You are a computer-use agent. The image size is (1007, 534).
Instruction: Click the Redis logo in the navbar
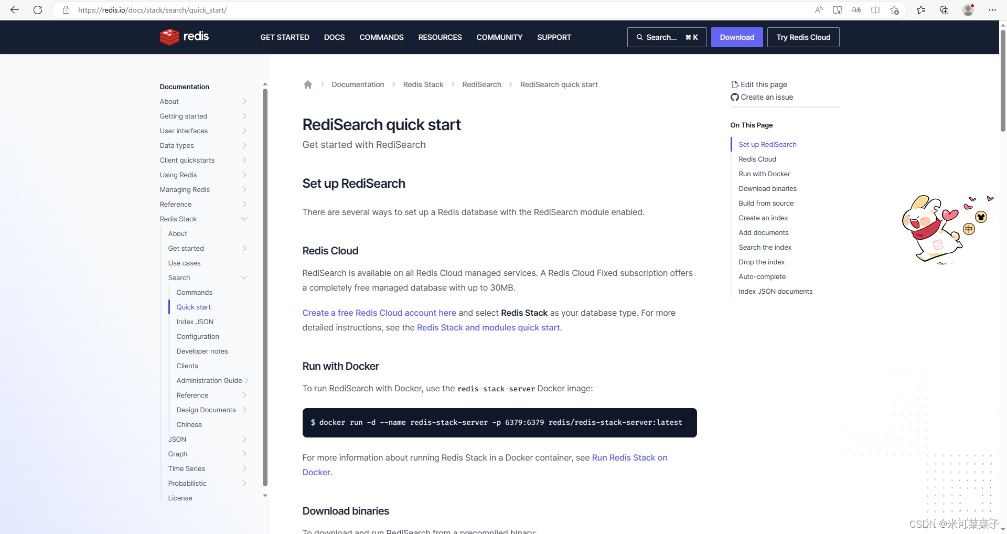coord(184,37)
